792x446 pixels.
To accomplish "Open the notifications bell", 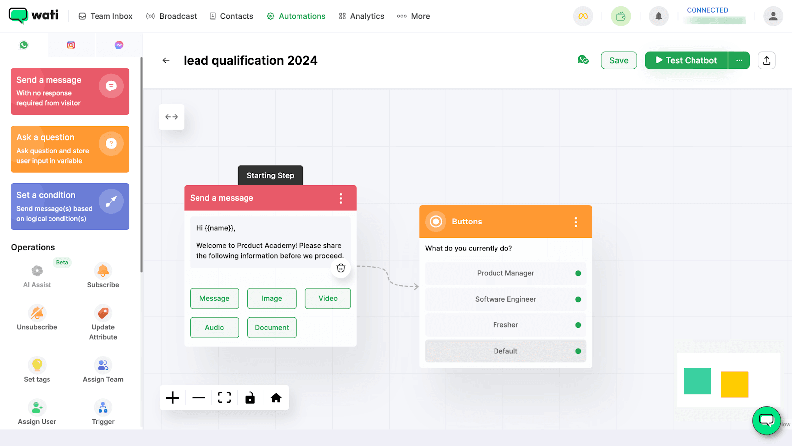I will click(658, 16).
